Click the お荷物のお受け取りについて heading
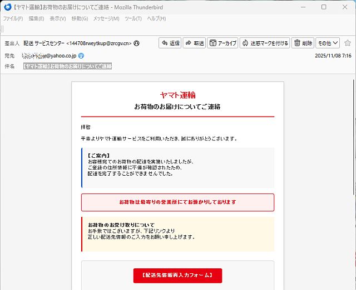This screenshot has height=290, width=356. [x=121, y=225]
